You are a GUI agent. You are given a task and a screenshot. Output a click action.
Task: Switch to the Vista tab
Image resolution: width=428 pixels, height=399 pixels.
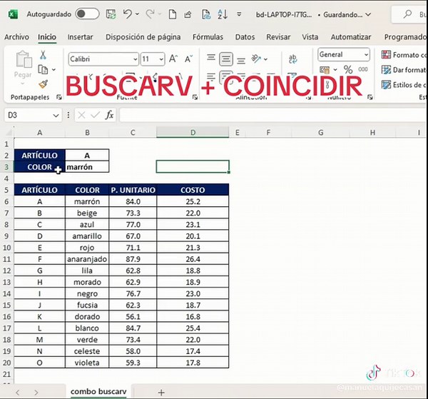coord(310,37)
